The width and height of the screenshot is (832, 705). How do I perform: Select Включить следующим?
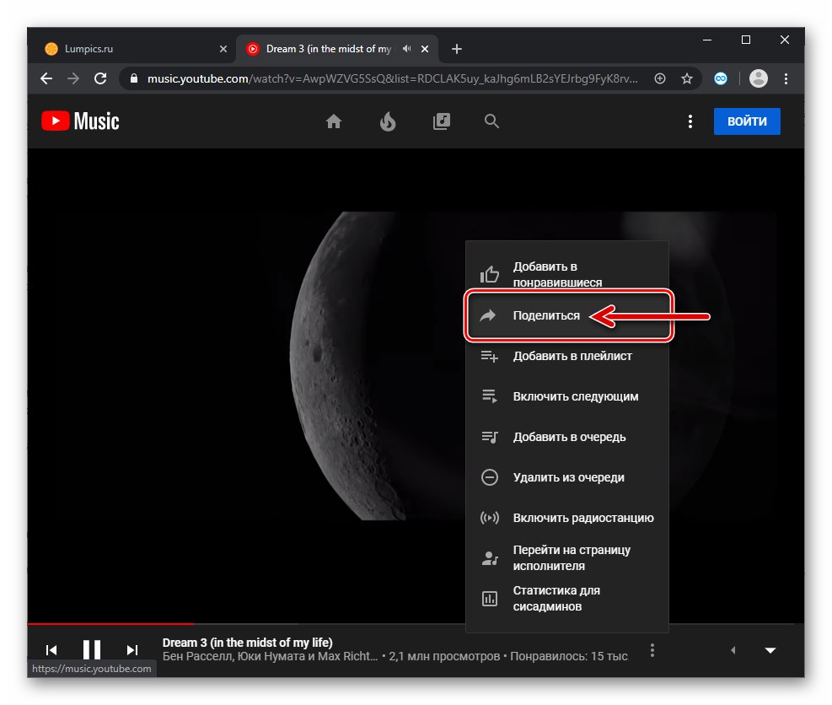[566, 396]
